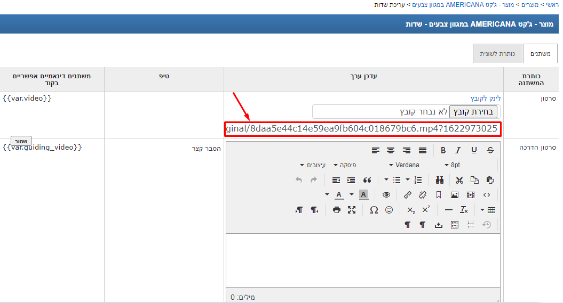Insert media with the film icon
The height and width of the screenshot is (303, 563).
[470, 195]
